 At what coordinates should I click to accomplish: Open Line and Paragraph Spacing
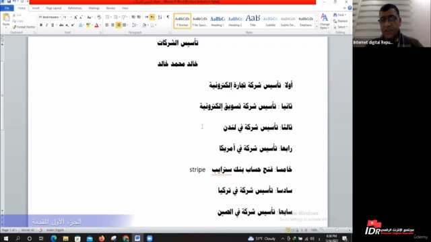tap(134, 25)
